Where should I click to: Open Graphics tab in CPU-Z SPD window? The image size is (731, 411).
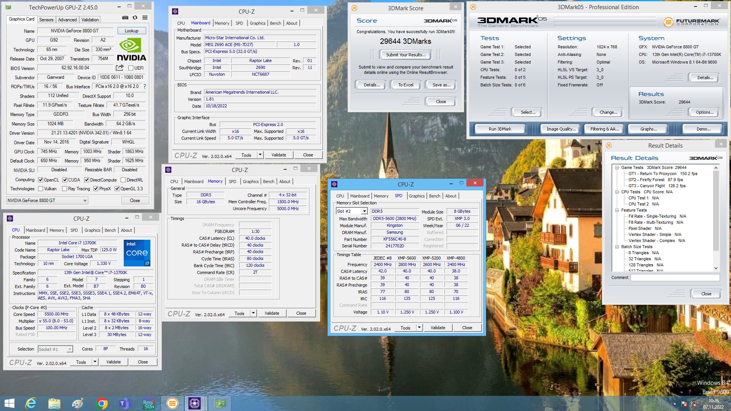click(417, 196)
